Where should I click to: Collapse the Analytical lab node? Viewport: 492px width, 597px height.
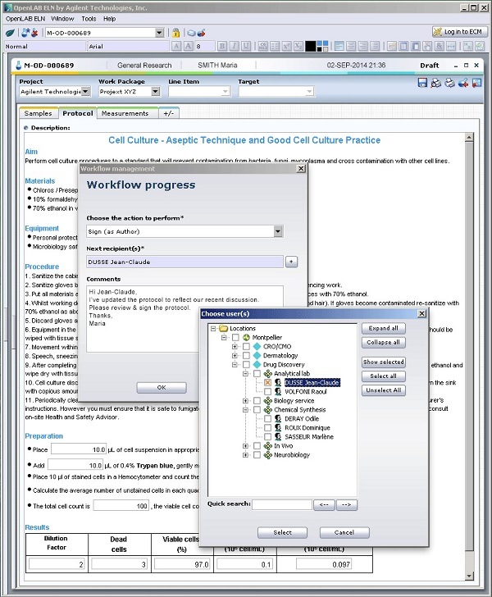(x=246, y=373)
